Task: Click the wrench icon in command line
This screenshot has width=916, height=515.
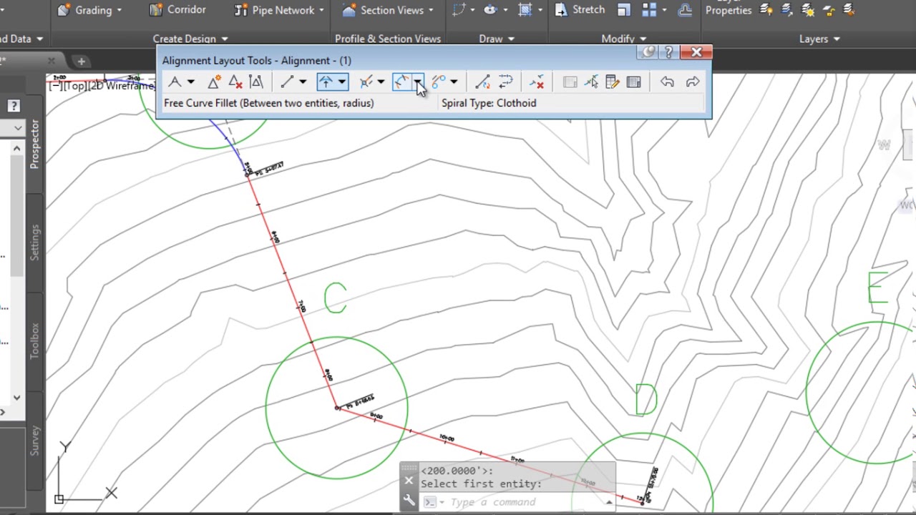Action: coord(409,501)
